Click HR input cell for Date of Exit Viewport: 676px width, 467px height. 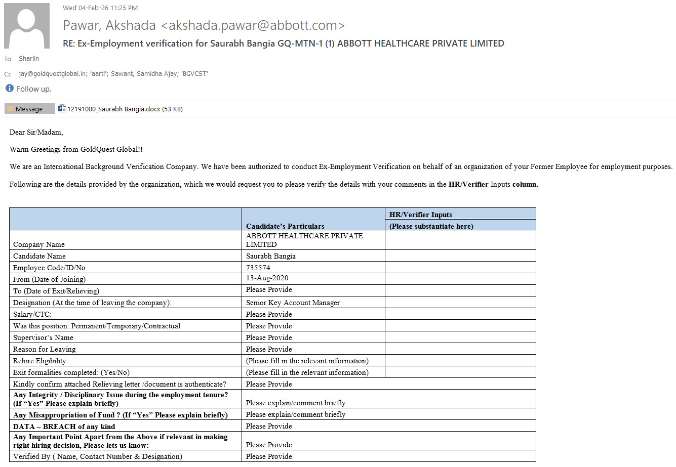(x=460, y=290)
